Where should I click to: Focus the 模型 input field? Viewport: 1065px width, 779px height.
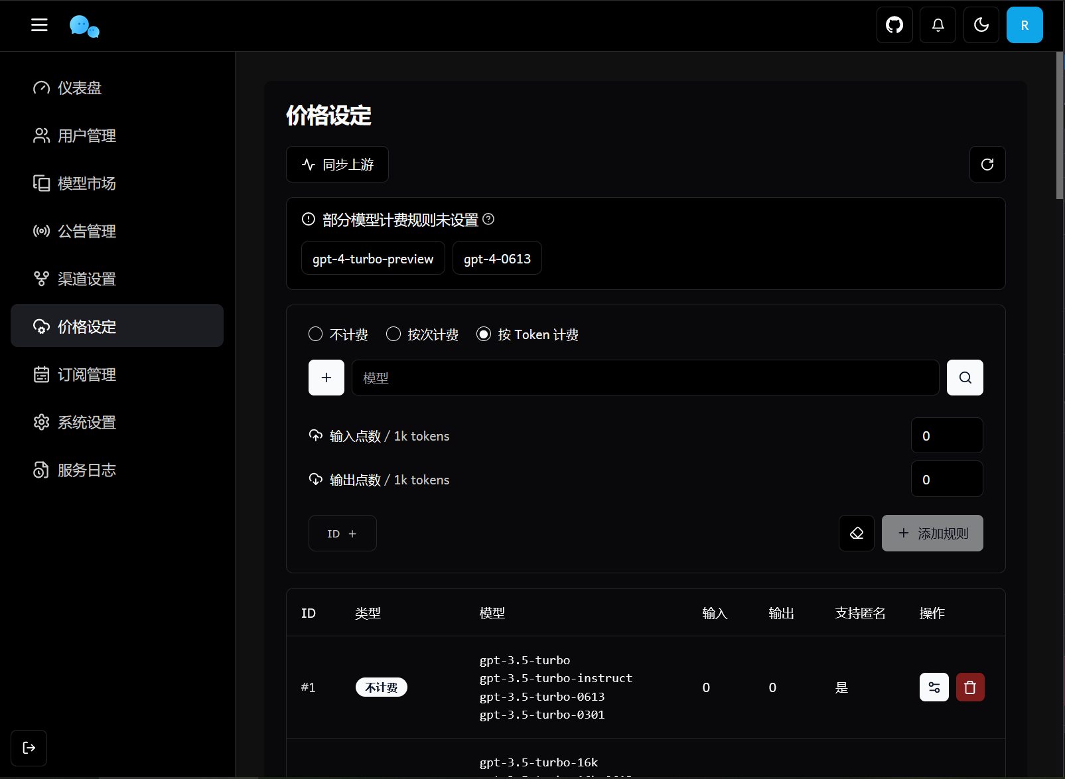click(645, 378)
